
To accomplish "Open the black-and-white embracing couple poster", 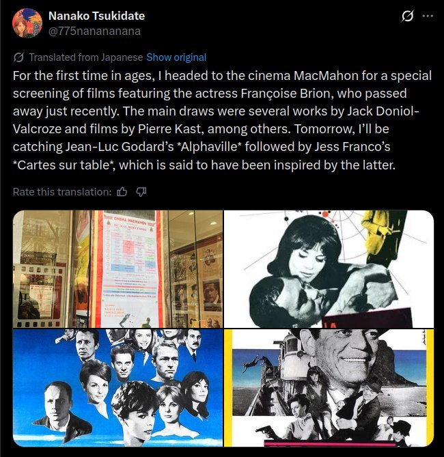I will click(329, 269).
